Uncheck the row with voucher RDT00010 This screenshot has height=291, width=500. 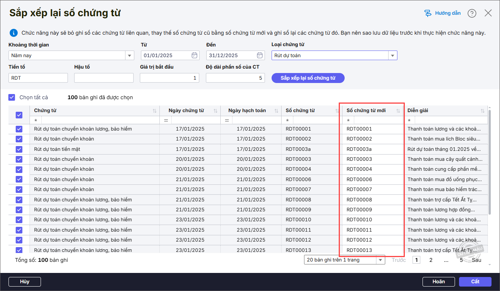(19, 220)
